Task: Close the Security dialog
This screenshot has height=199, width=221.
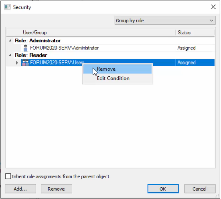Action: tap(213, 7)
